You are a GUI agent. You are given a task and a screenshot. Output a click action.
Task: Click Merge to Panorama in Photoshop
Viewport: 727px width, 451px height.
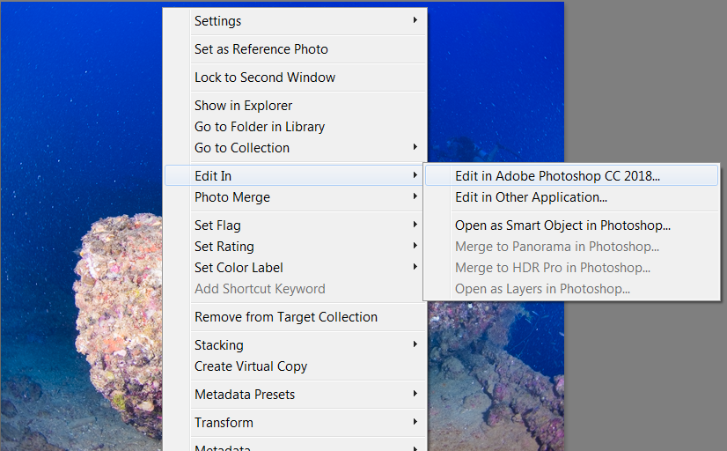(x=572, y=247)
